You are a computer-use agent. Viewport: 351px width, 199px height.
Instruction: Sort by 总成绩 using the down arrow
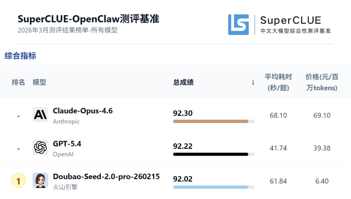click(x=253, y=82)
